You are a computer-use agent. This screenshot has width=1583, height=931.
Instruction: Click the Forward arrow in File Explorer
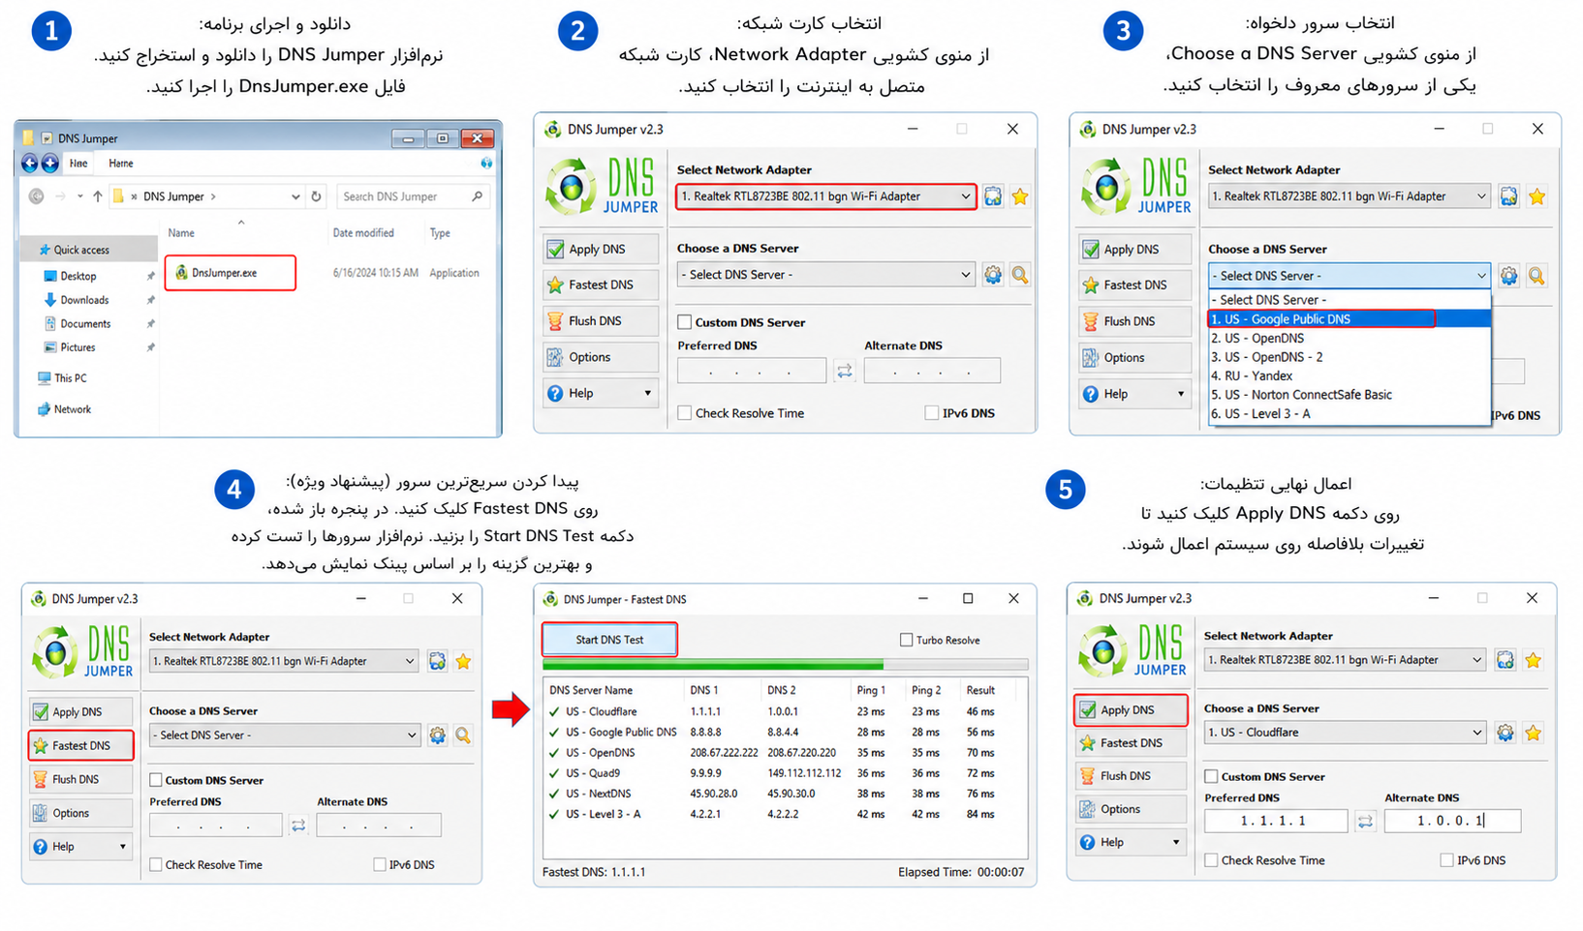(60, 196)
